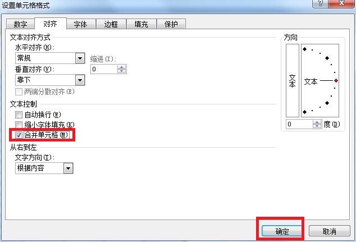Decrease the degrees spinner value

click(x=317, y=126)
